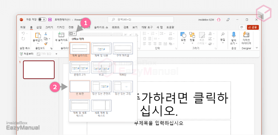Click the red 공유 (Share) button
Image resolution: width=278 pixels, height=135 pixels.
pos(253,27)
